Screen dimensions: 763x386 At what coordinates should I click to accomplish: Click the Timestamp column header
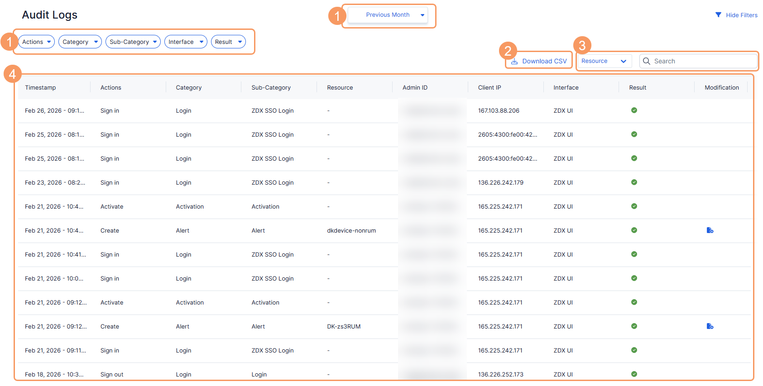pyautogui.click(x=40, y=87)
